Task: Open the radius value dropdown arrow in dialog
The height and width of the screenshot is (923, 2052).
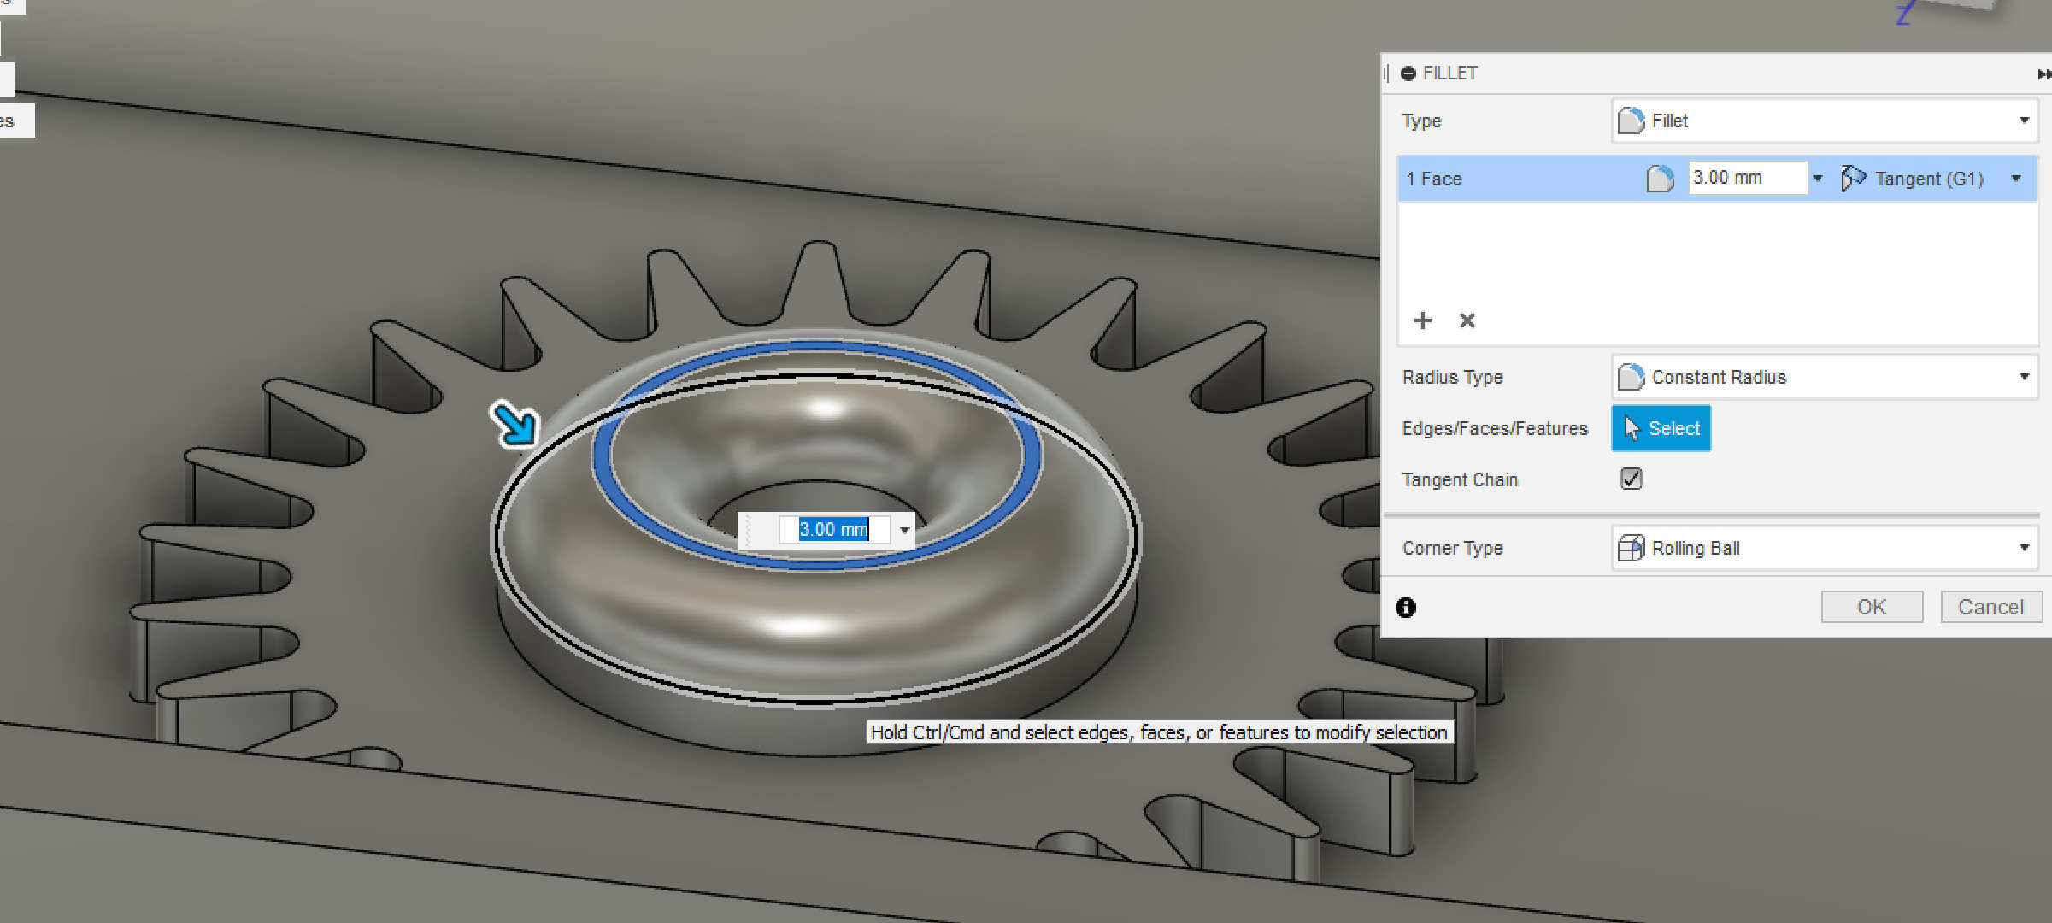Action: (x=1818, y=179)
